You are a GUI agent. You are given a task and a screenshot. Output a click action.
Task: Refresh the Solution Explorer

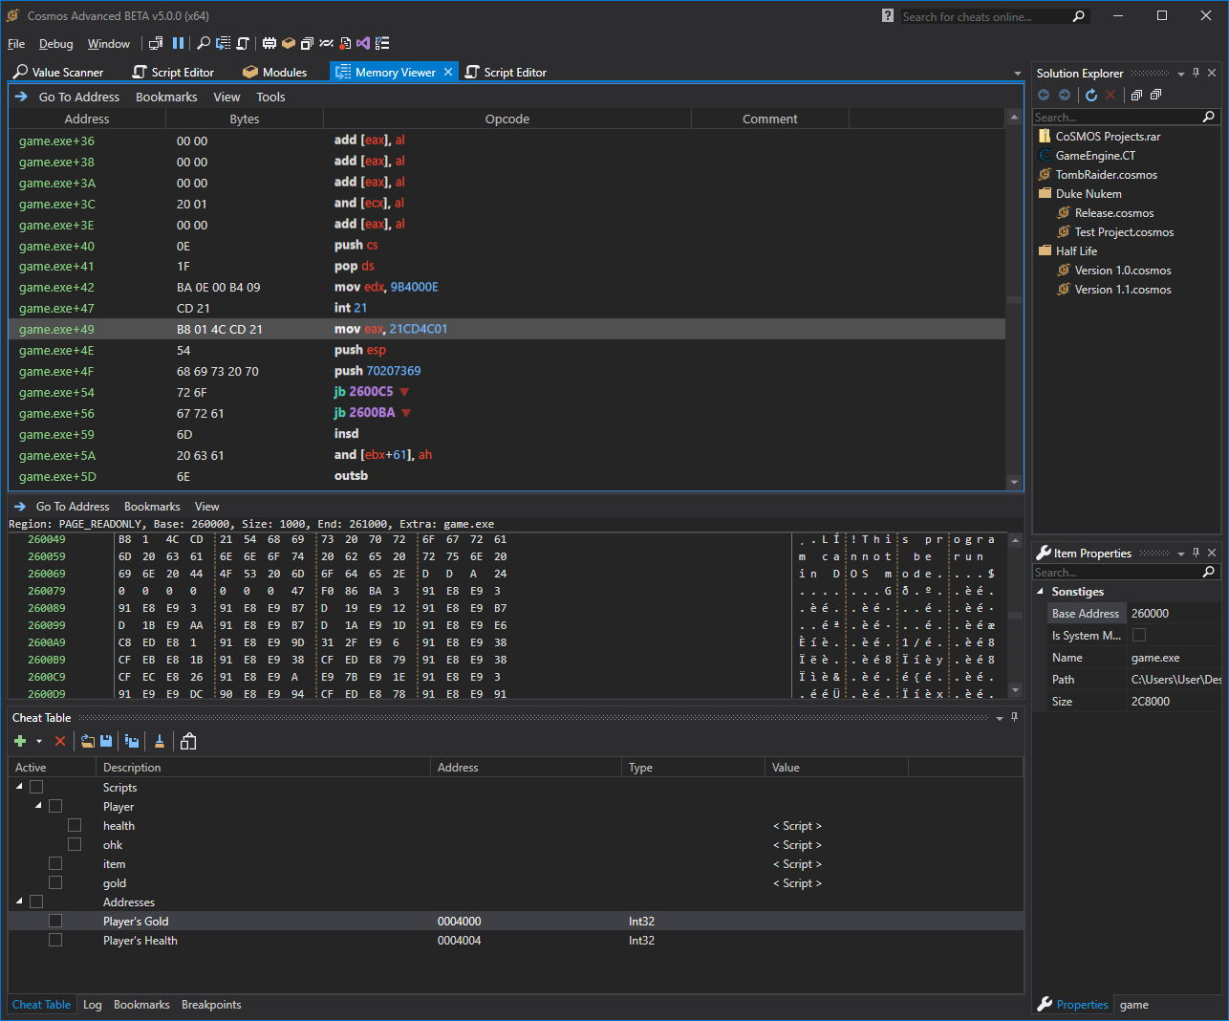(x=1091, y=95)
